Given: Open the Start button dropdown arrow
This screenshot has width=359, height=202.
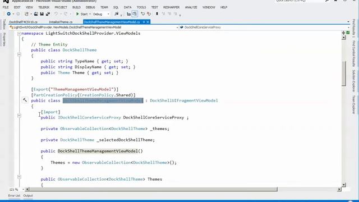Looking at the screenshot, I should 90,14.
